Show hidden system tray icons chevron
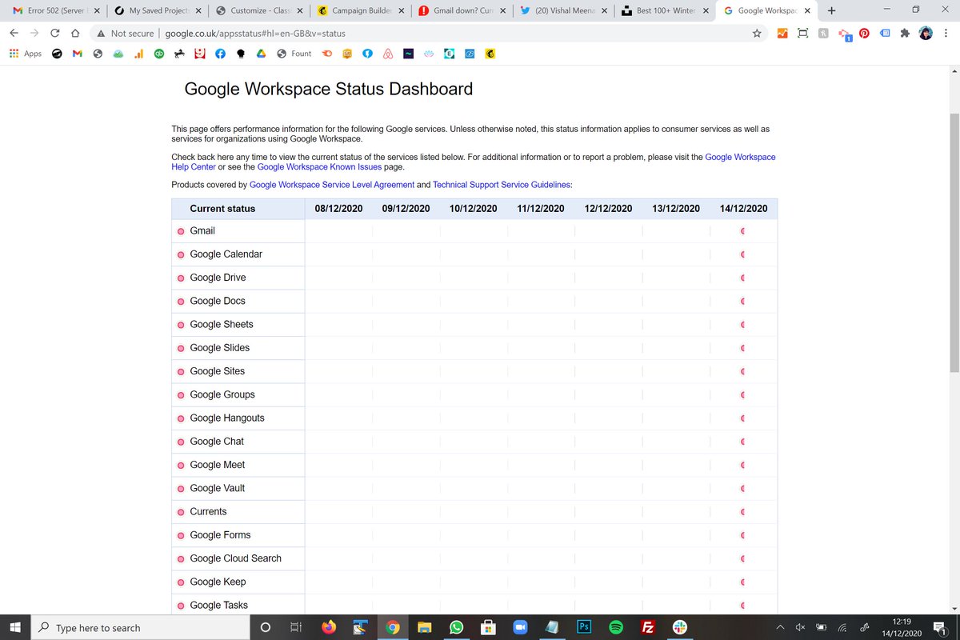The image size is (960, 640). (x=781, y=628)
